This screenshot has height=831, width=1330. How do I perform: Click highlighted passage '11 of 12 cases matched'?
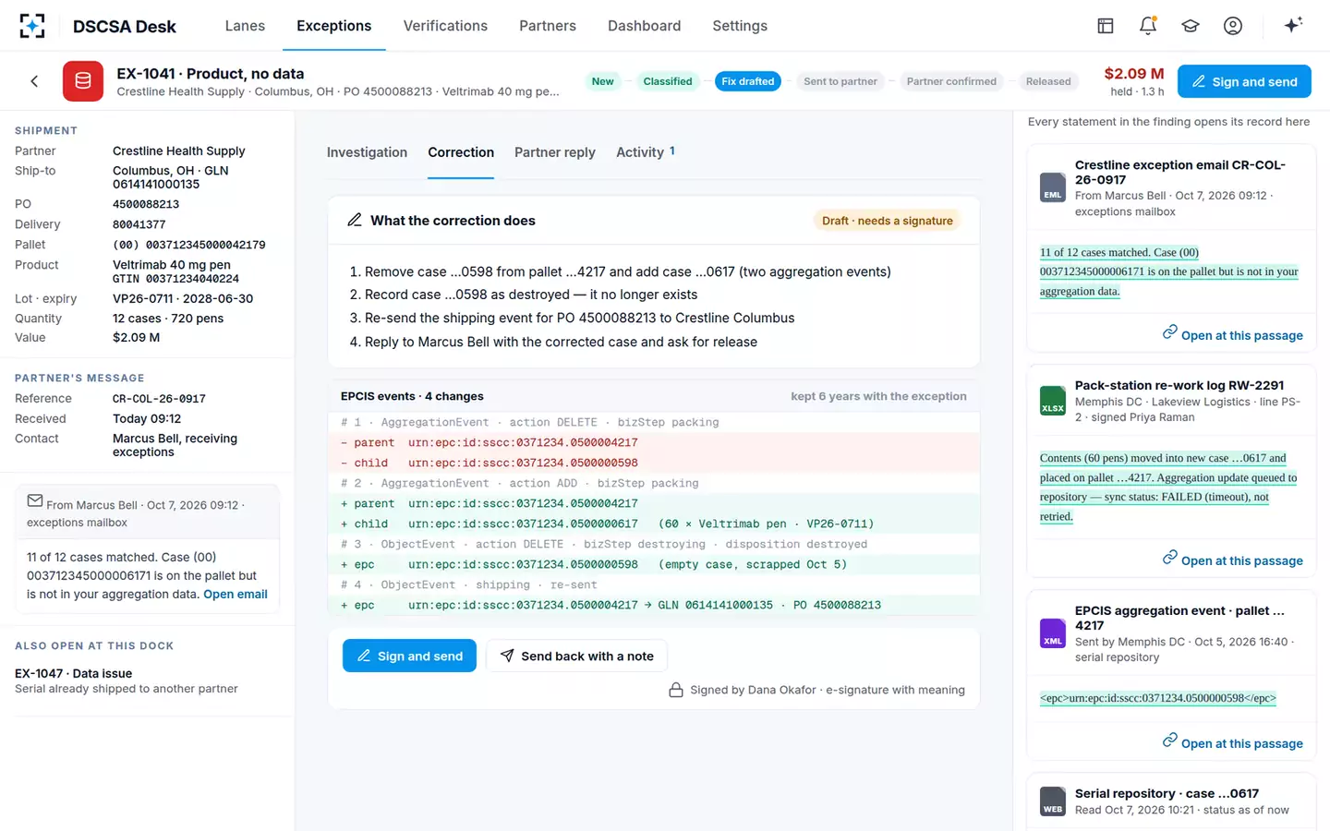[1169, 271]
